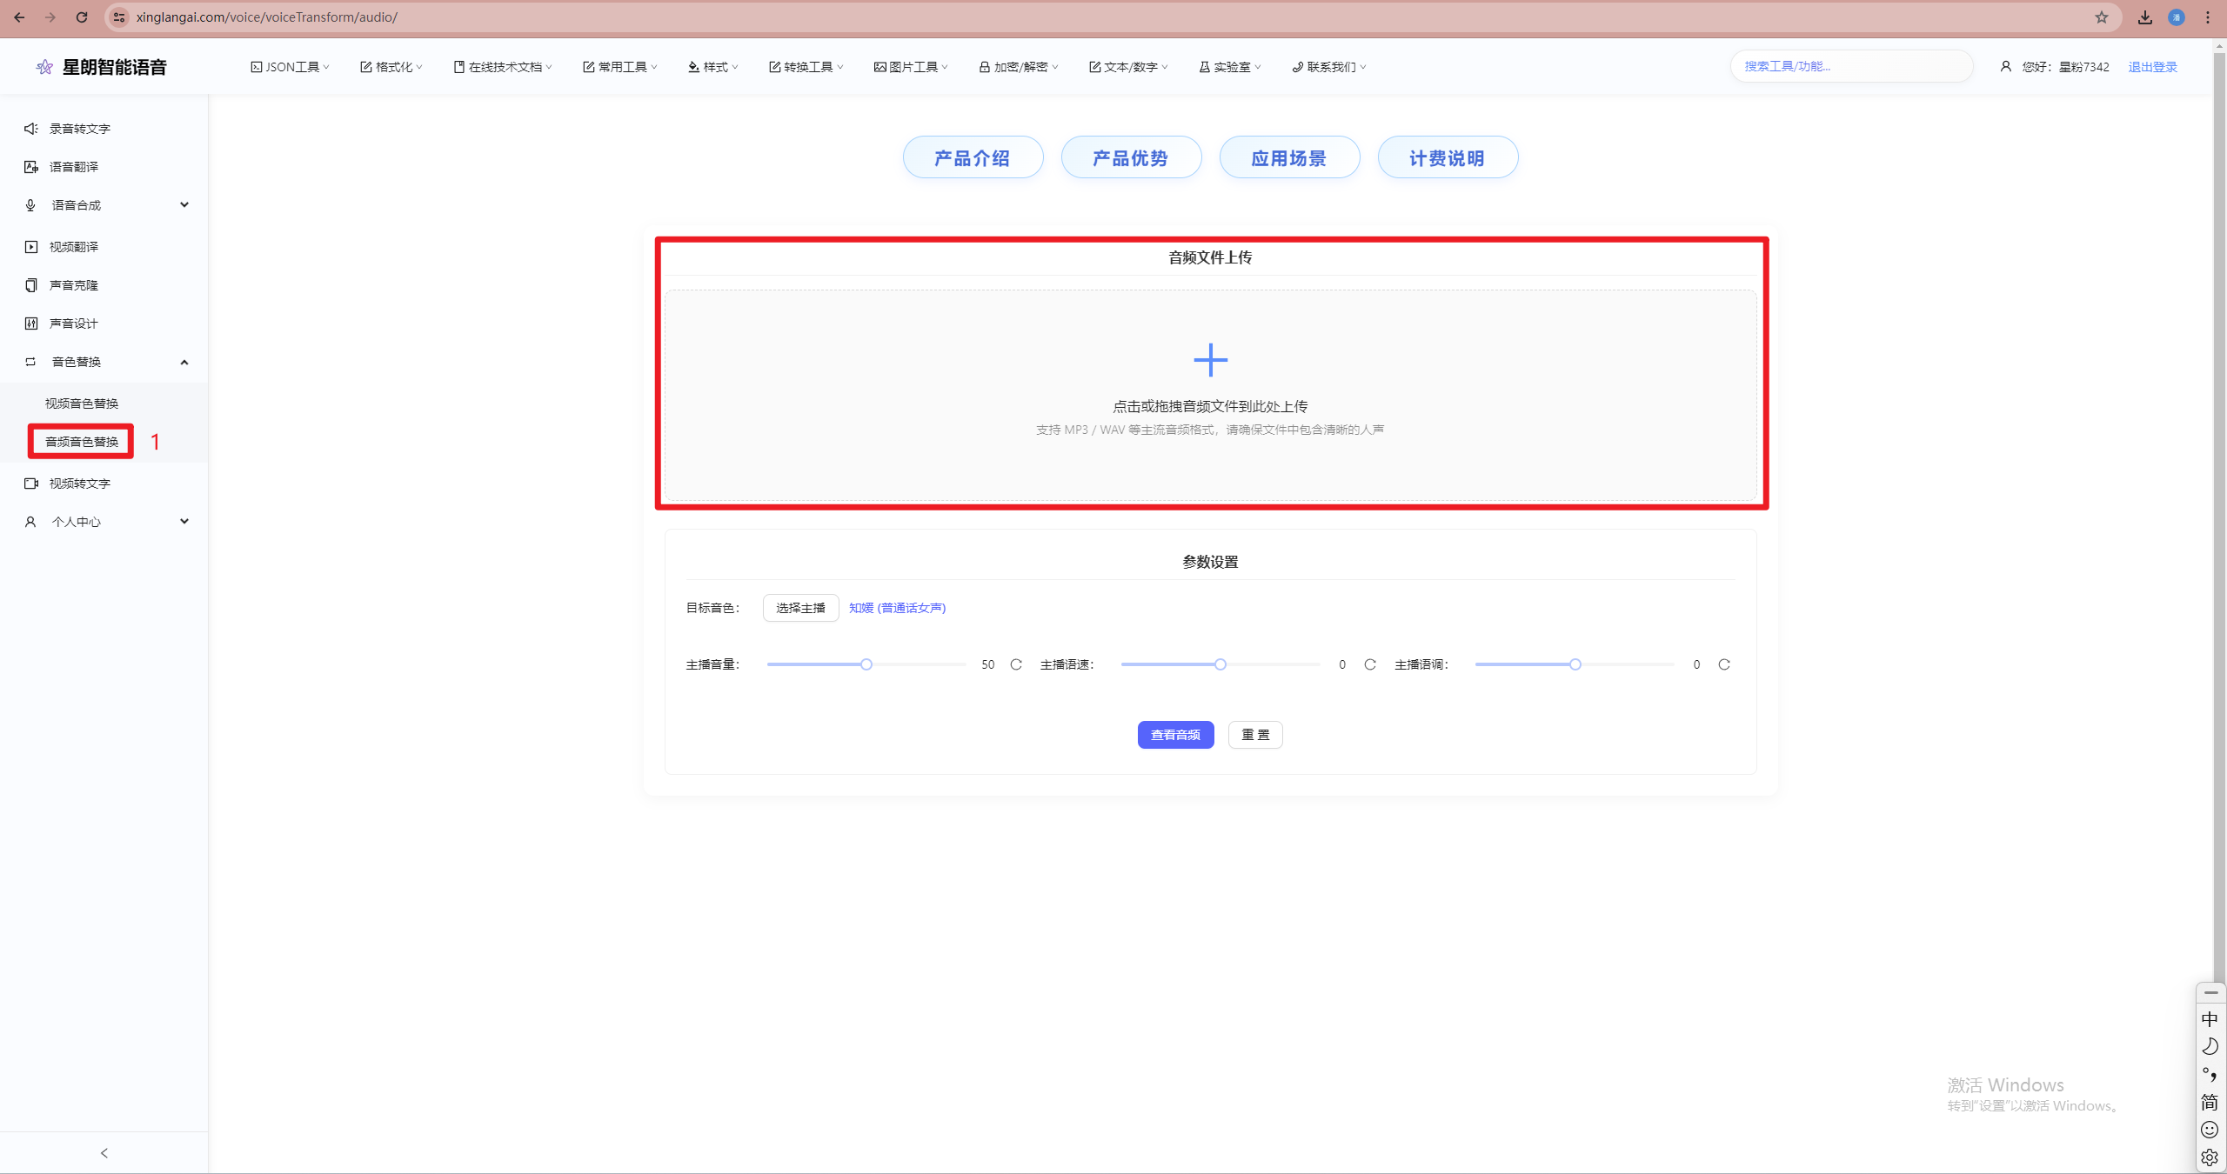
Task: Open the IME settings gear icon
Action: 2210,1157
